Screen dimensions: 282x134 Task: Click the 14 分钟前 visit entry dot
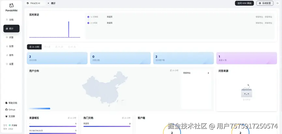tap(88, 17)
